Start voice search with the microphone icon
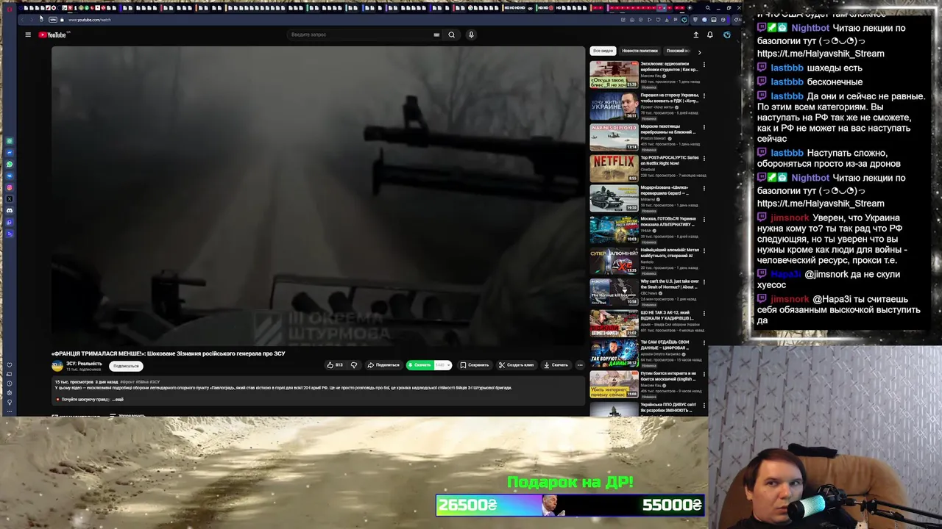The height and width of the screenshot is (529, 942). tap(471, 35)
